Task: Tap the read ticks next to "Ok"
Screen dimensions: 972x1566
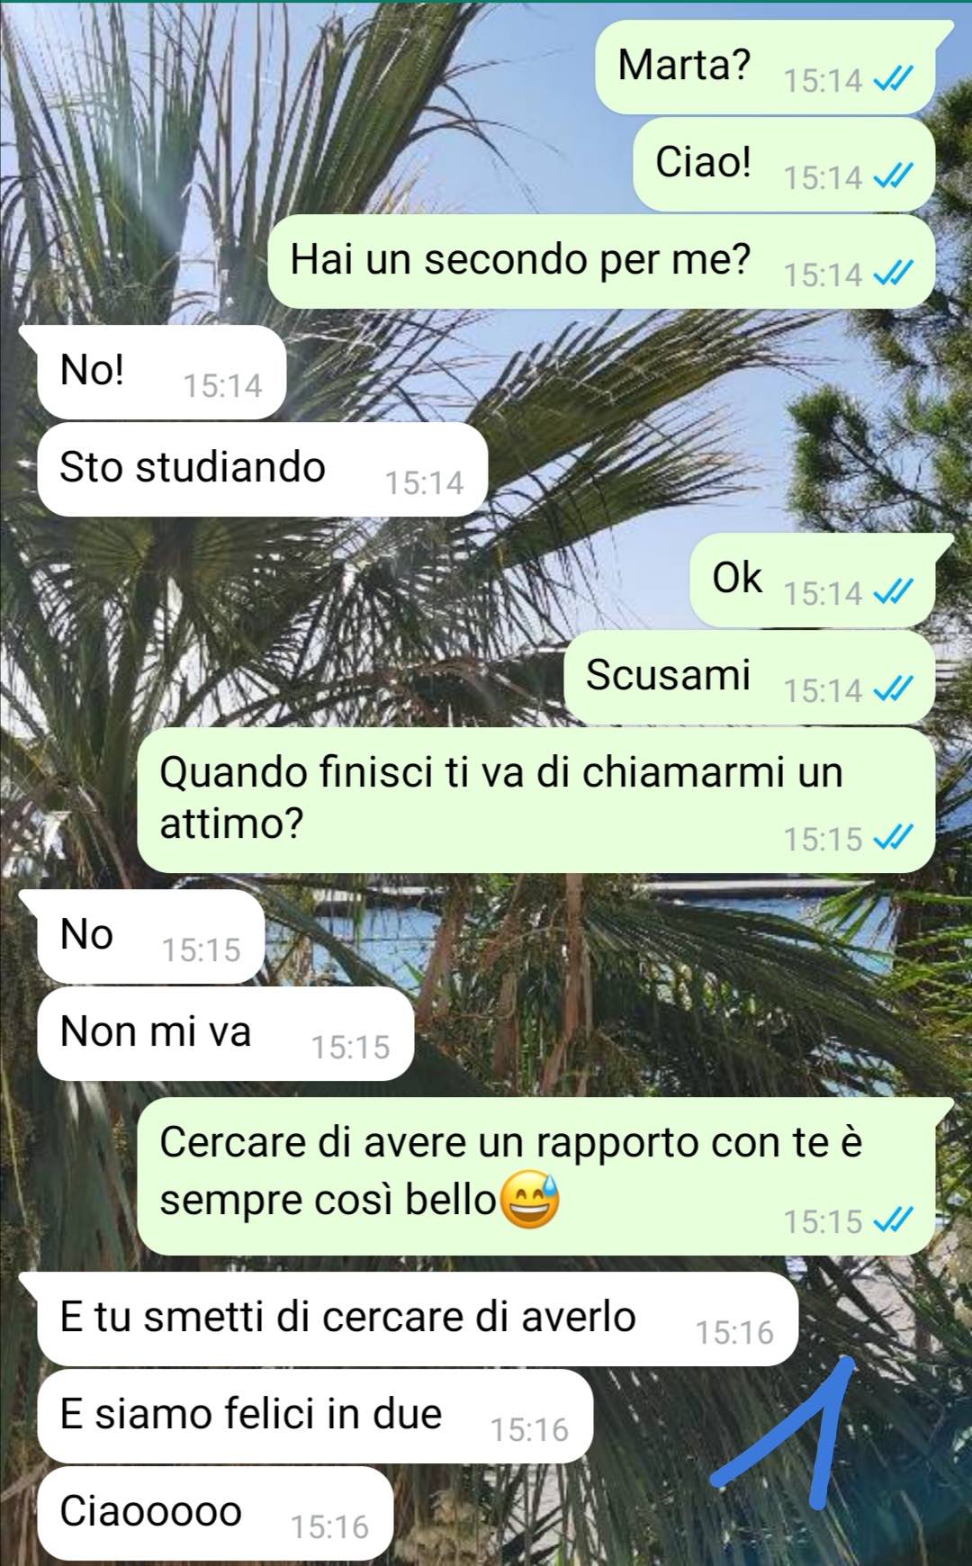Action: tap(894, 593)
